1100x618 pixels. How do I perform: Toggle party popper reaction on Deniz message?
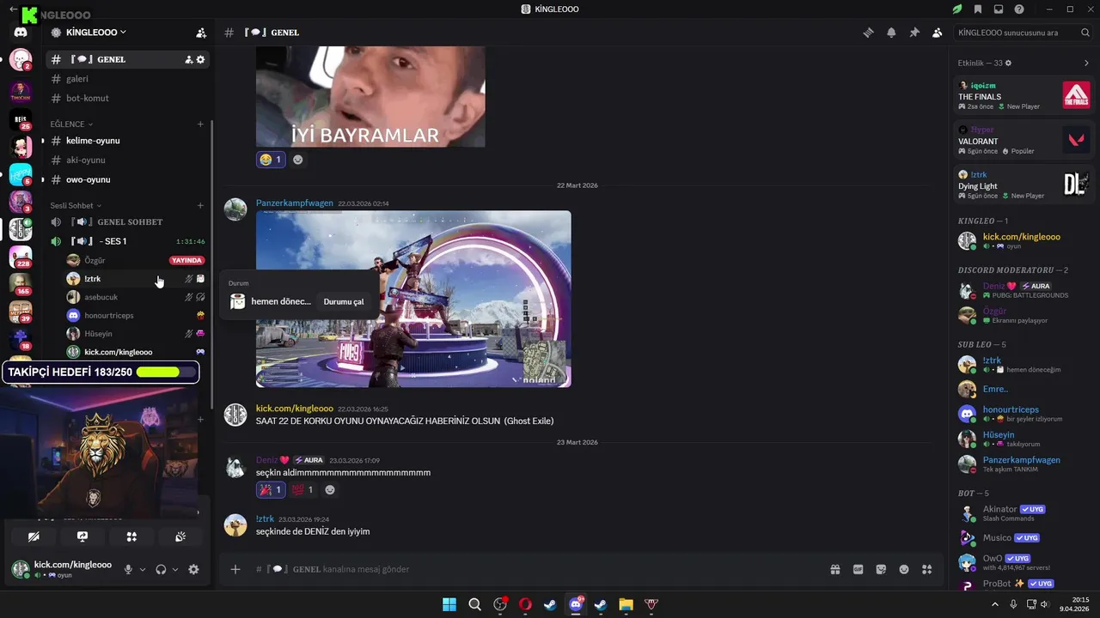271,489
